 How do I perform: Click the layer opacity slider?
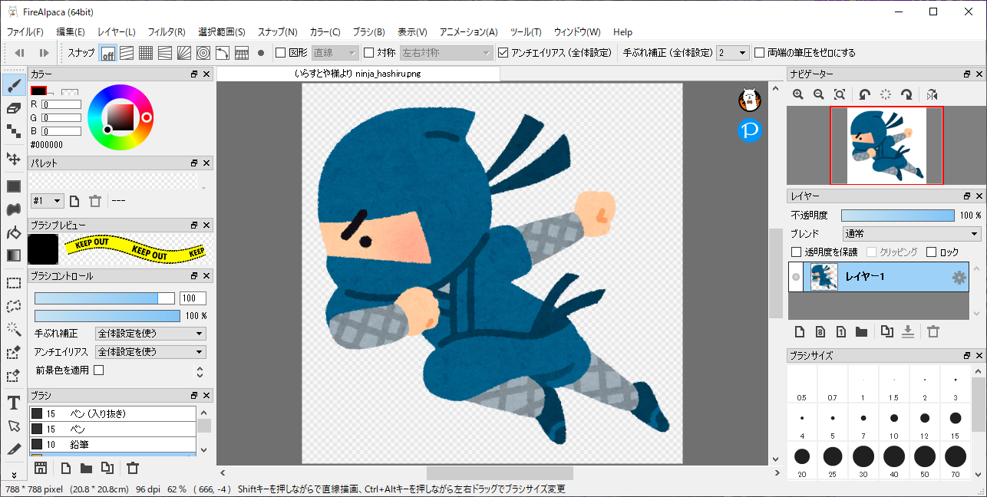[897, 216]
